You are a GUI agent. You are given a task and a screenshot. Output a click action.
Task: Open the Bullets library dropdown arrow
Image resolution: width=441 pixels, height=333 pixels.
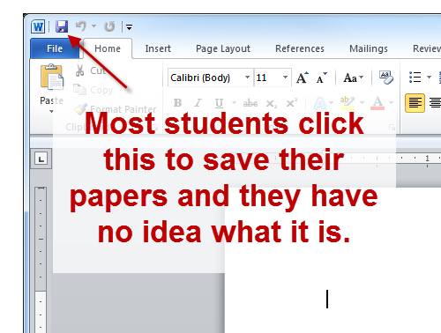coord(430,78)
